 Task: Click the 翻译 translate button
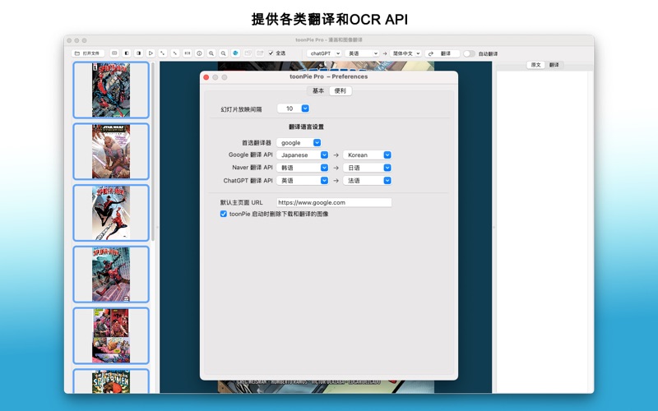click(x=443, y=53)
